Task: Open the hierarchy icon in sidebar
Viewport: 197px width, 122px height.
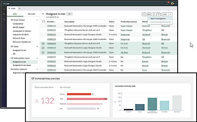Action: (4, 19)
